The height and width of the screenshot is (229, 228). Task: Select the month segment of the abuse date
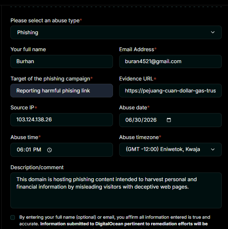[x=128, y=120]
